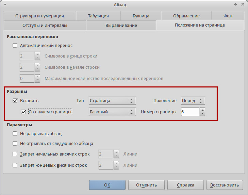Switch to Структура и нумерация tab
The image size is (248, 195).
(x=39, y=16)
